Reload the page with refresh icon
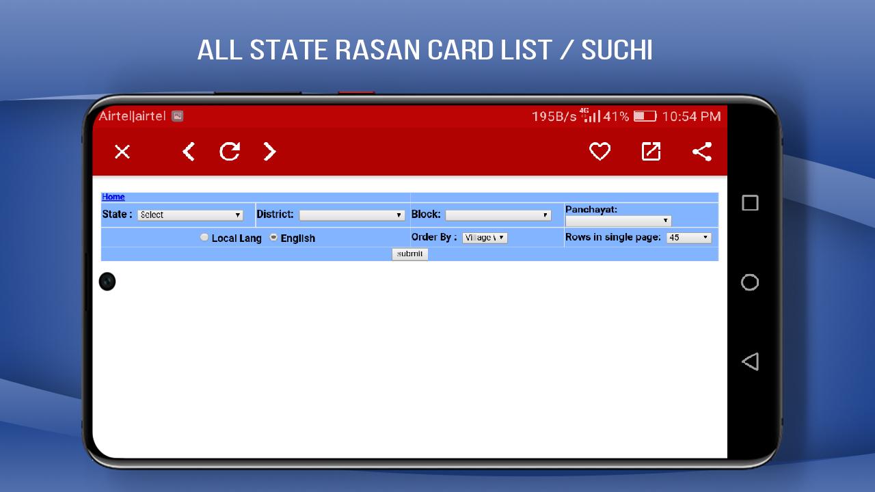Screen dimensions: 875x492 pos(230,152)
